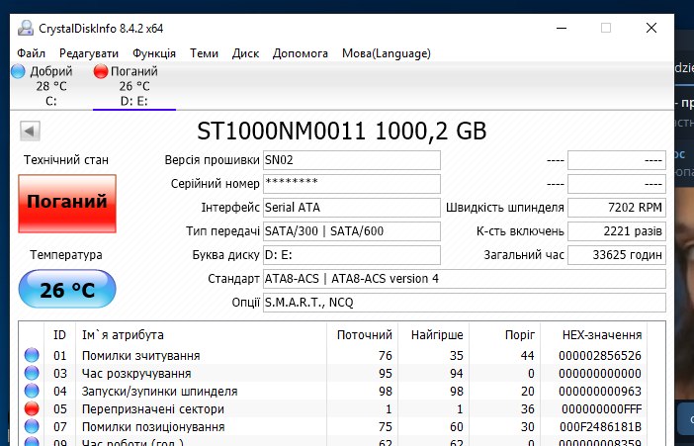Click the ATA8-ACS standard field
Image resolution: width=694 pixels, height=446 pixels.
[465, 279]
